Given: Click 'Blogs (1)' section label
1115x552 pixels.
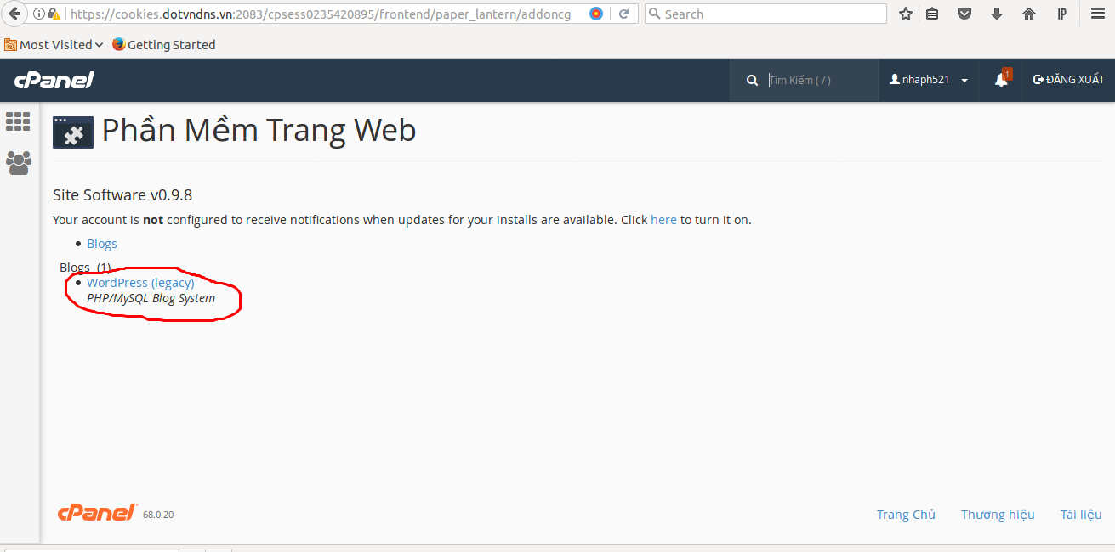Looking at the screenshot, I should click(x=85, y=268).
